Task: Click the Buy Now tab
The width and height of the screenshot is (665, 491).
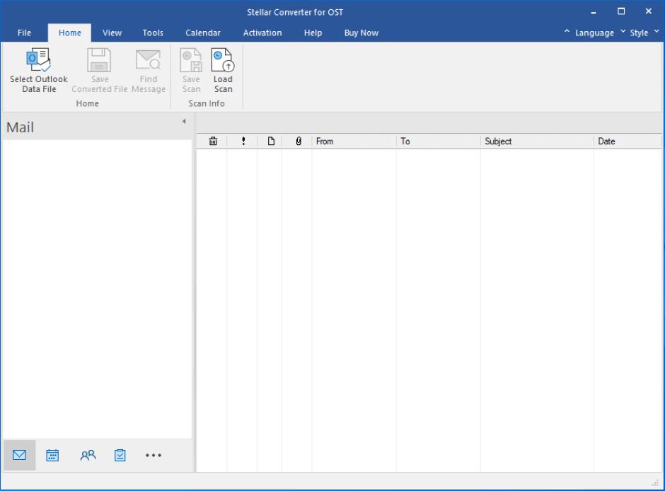Action: pyautogui.click(x=361, y=33)
